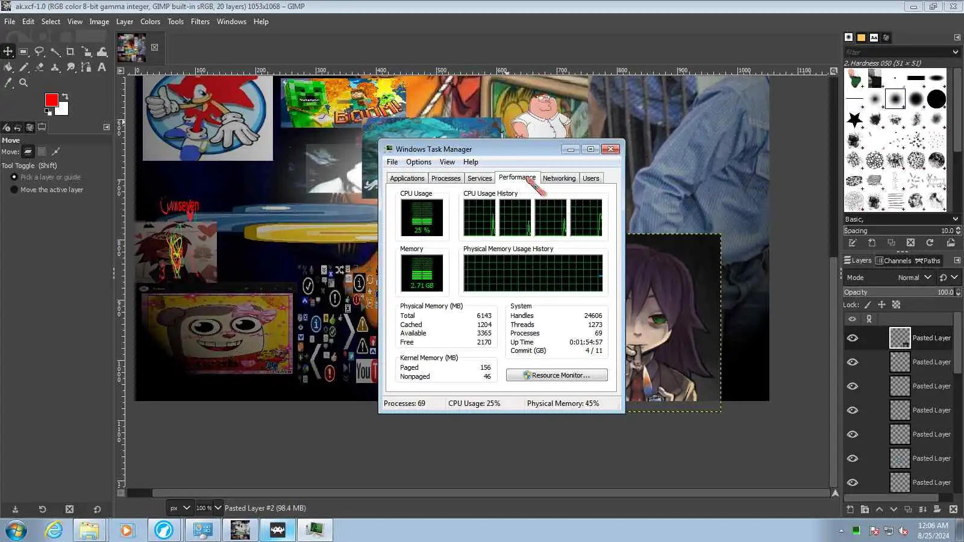964x542 pixels.
Task: Open Task Manager's Options menu
Action: [x=419, y=162]
